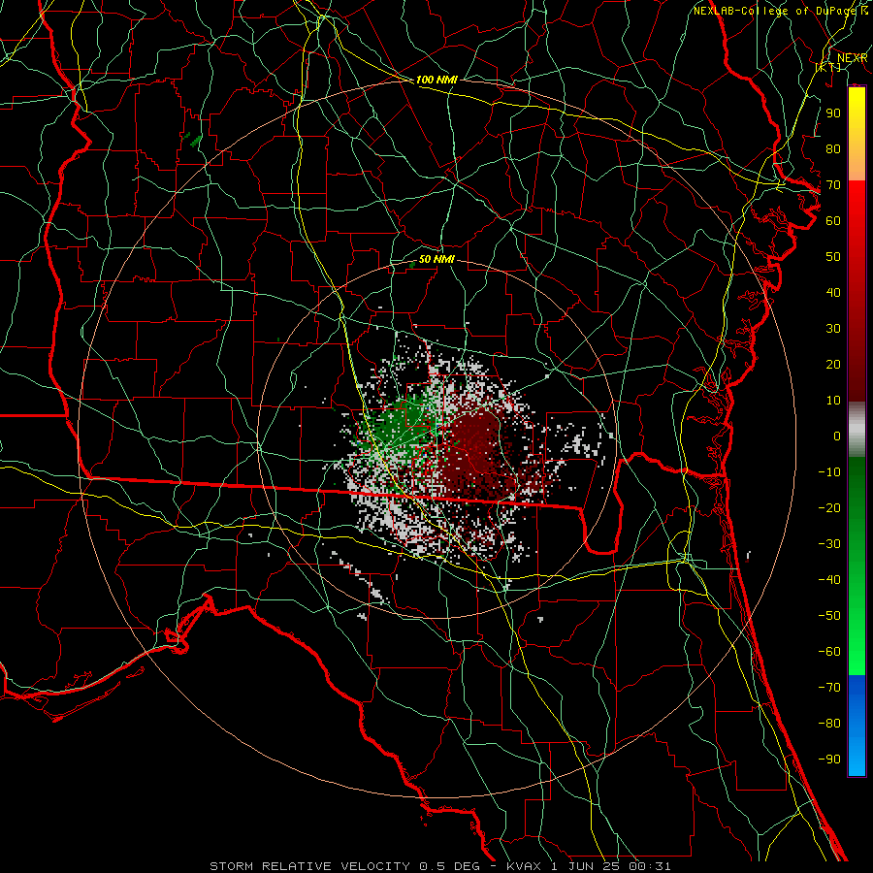Select the 70 value on velocity scale
This screenshot has height=873, width=873.
(x=833, y=185)
